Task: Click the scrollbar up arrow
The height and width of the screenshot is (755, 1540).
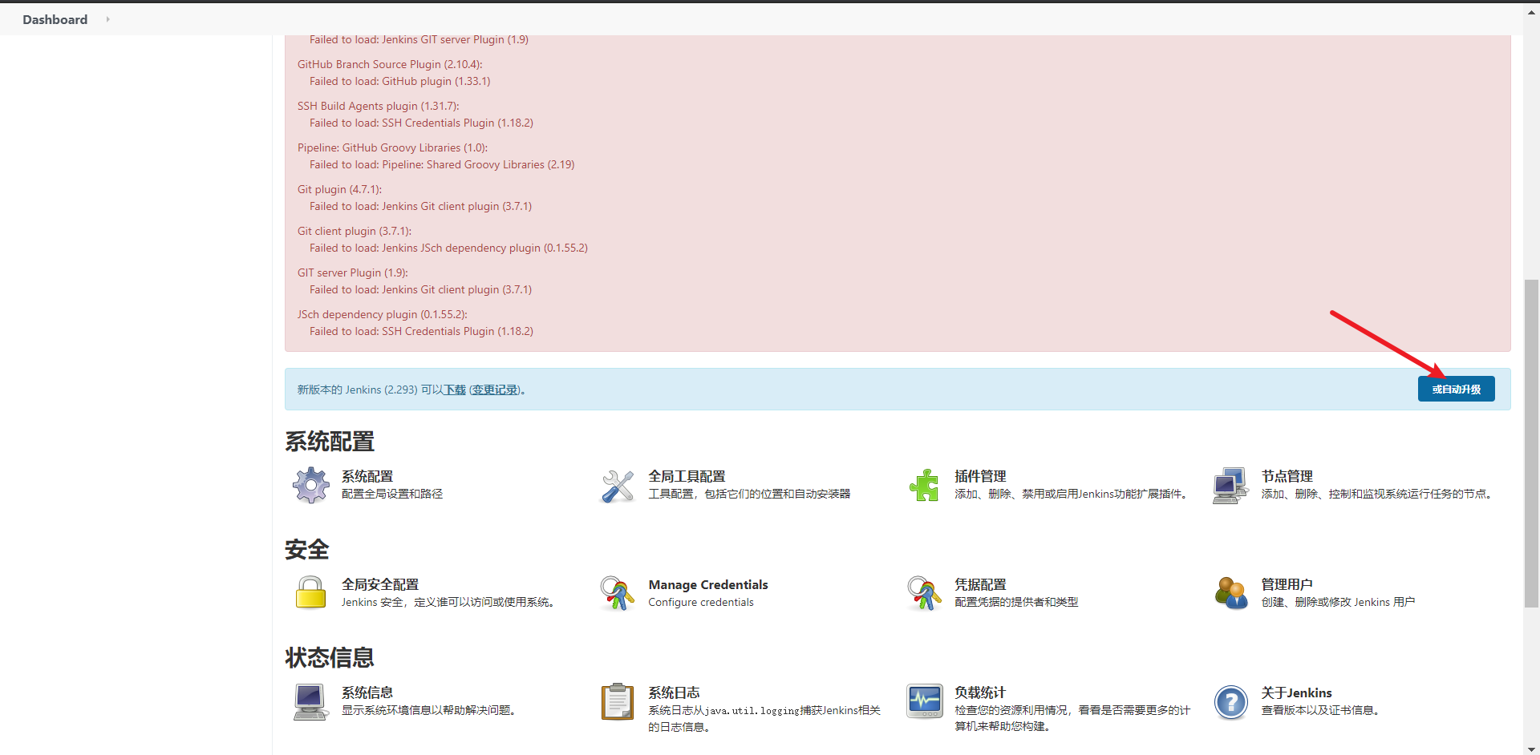Action: 1531,12
